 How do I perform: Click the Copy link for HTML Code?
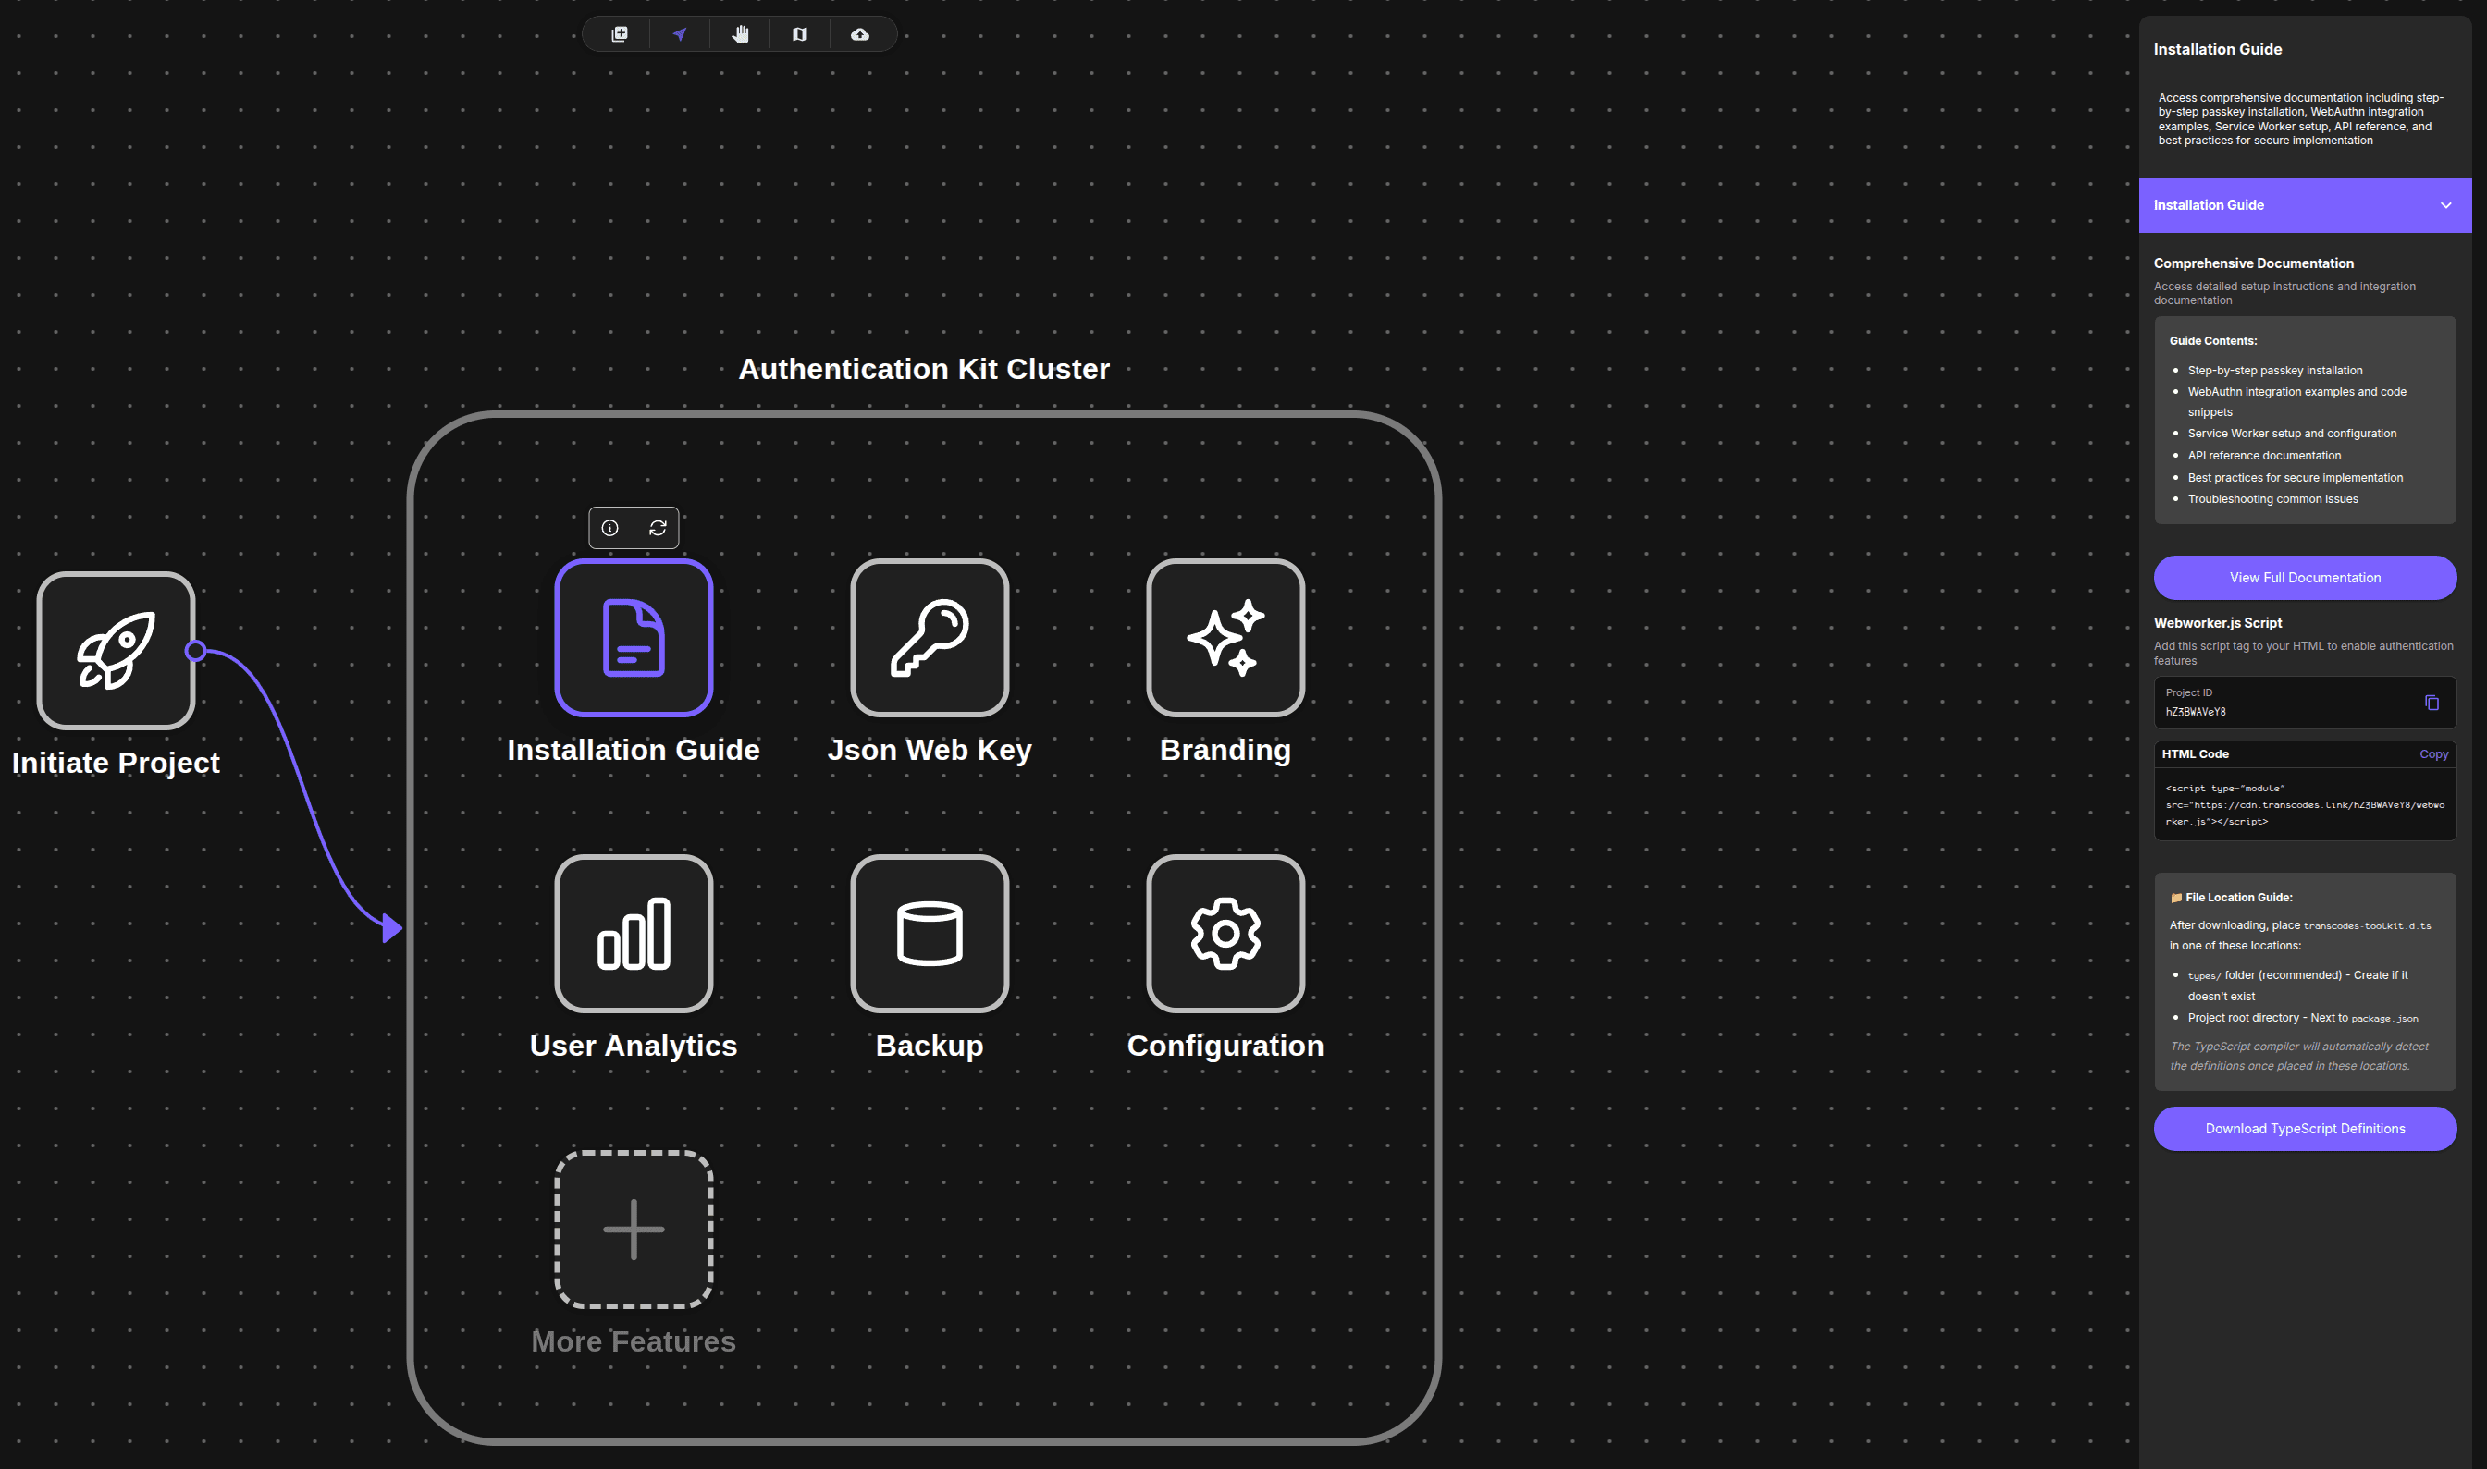[2432, 753]
